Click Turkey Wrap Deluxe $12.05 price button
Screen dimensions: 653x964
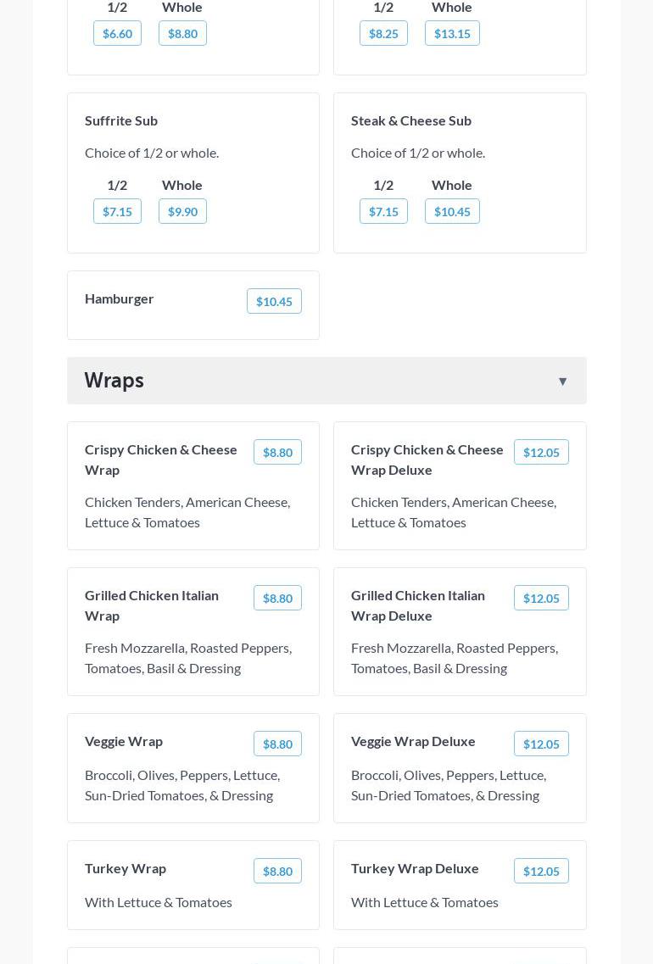click(541, 871)
